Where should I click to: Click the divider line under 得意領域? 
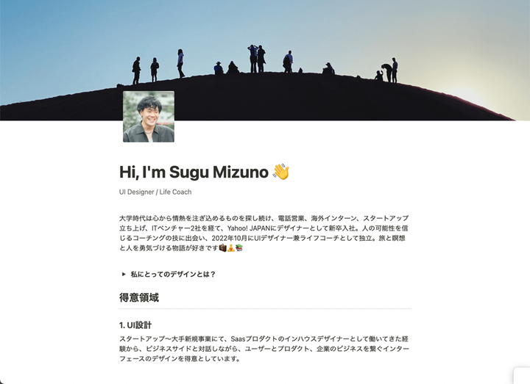[265, 308]
